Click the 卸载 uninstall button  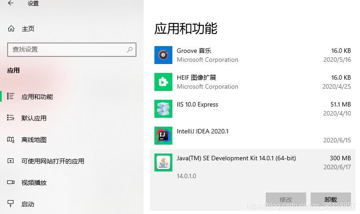pos(331,199)
